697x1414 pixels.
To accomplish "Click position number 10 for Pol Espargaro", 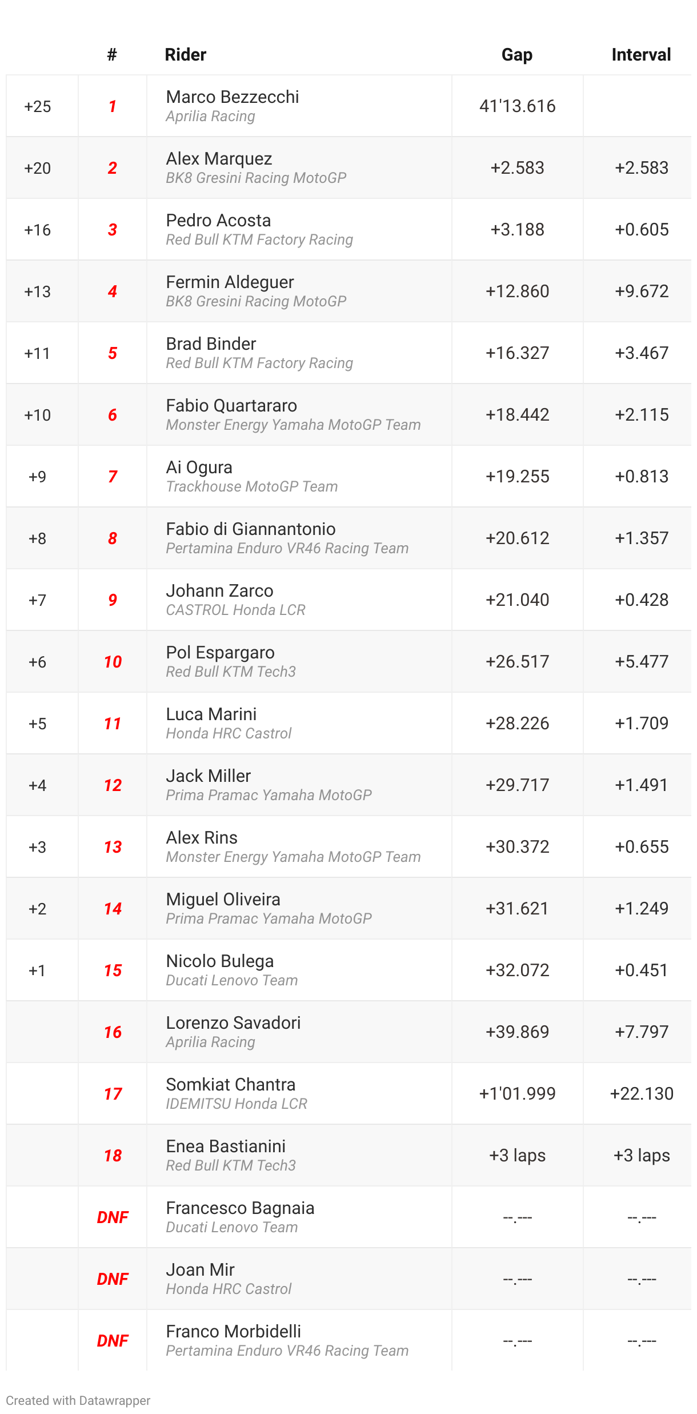I will coord(113,661).
